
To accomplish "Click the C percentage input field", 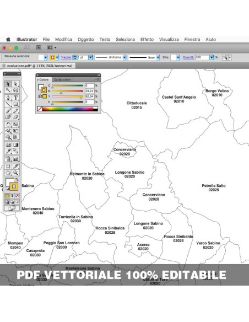I will tap(90, 85).
